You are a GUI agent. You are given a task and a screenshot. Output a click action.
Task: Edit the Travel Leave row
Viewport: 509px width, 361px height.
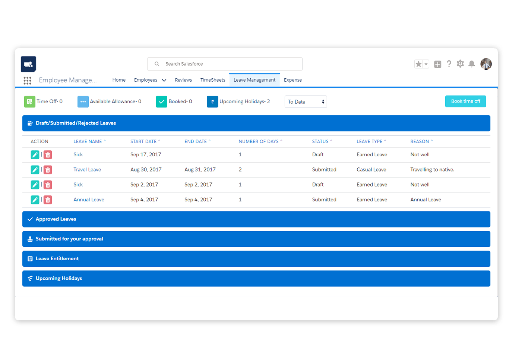point(35,170)
